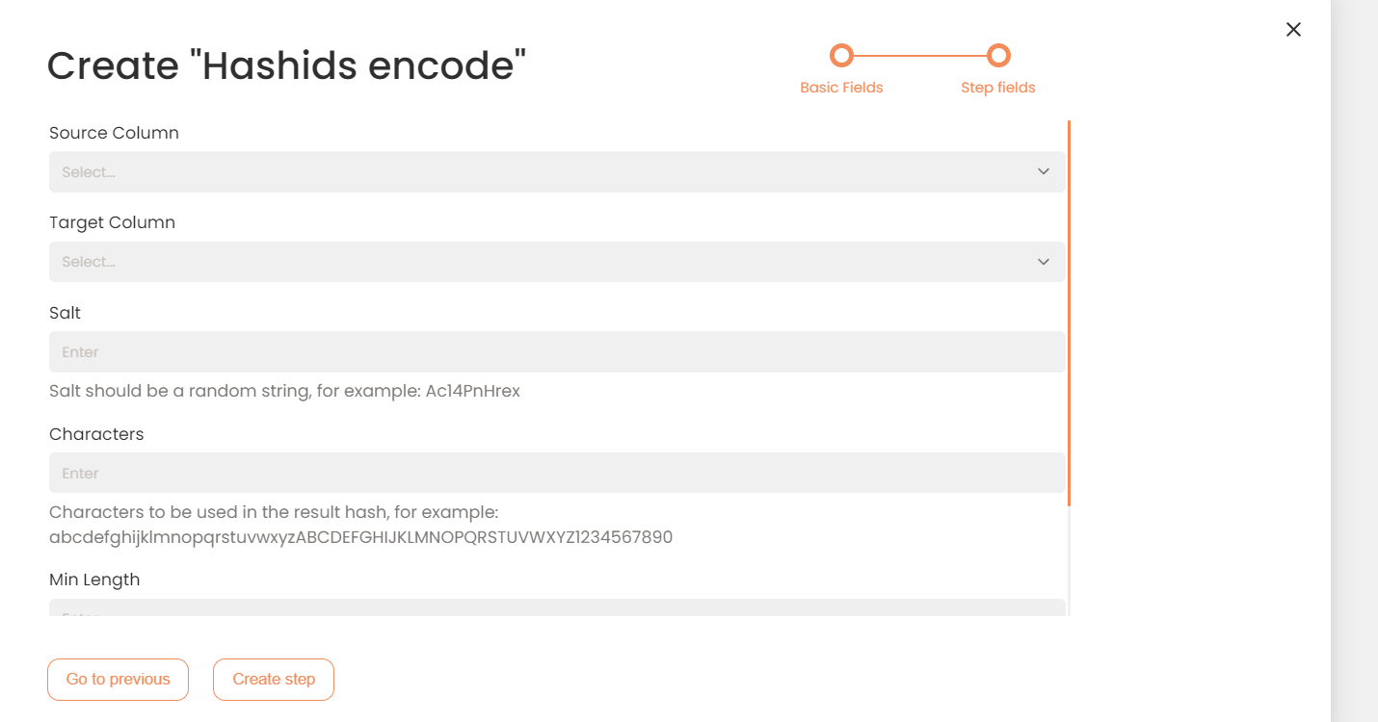Click the orange ring of the left stepper node
1378x722 pixels.
click(841, 55)
